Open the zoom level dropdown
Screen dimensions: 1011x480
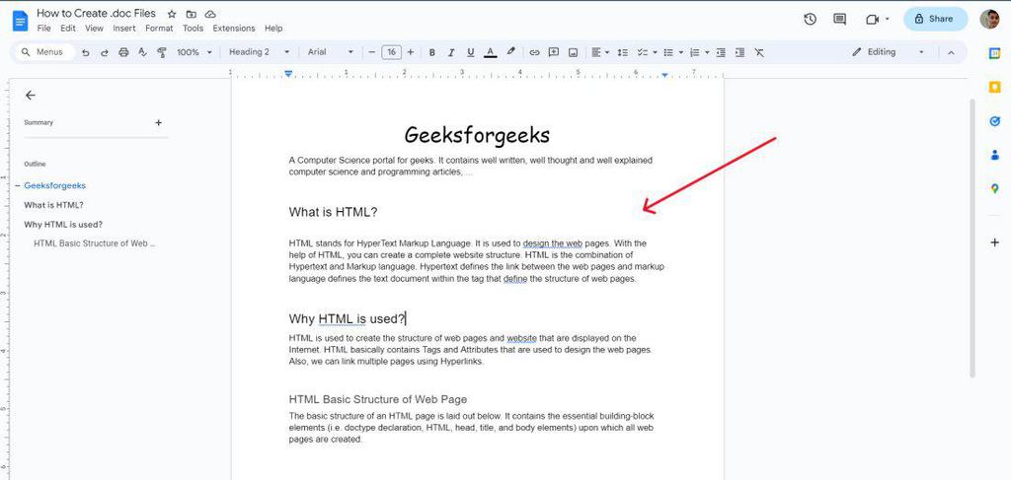pos(194,53)
